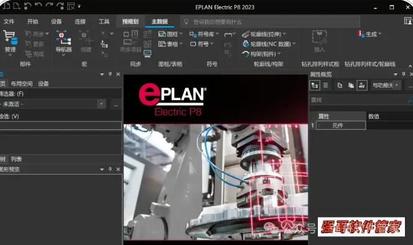The image size is (413, 245).
Task: Click the workspace icon at ribbon right edge
Action: tap(408, 21)
